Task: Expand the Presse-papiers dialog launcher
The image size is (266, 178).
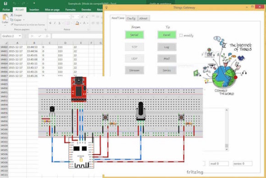Action: pos(45,30)
